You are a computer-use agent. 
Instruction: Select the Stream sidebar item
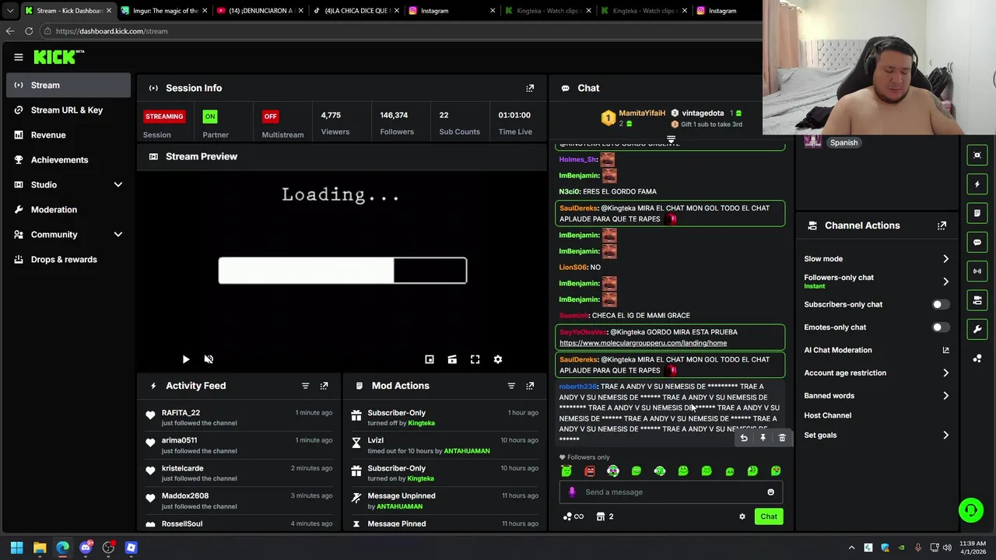tap(68, 85)
